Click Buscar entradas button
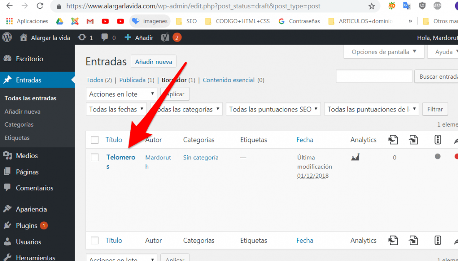 click(x=436, y=77)
